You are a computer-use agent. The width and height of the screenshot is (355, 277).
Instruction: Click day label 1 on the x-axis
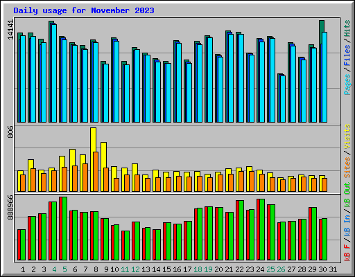pos(23,269)
